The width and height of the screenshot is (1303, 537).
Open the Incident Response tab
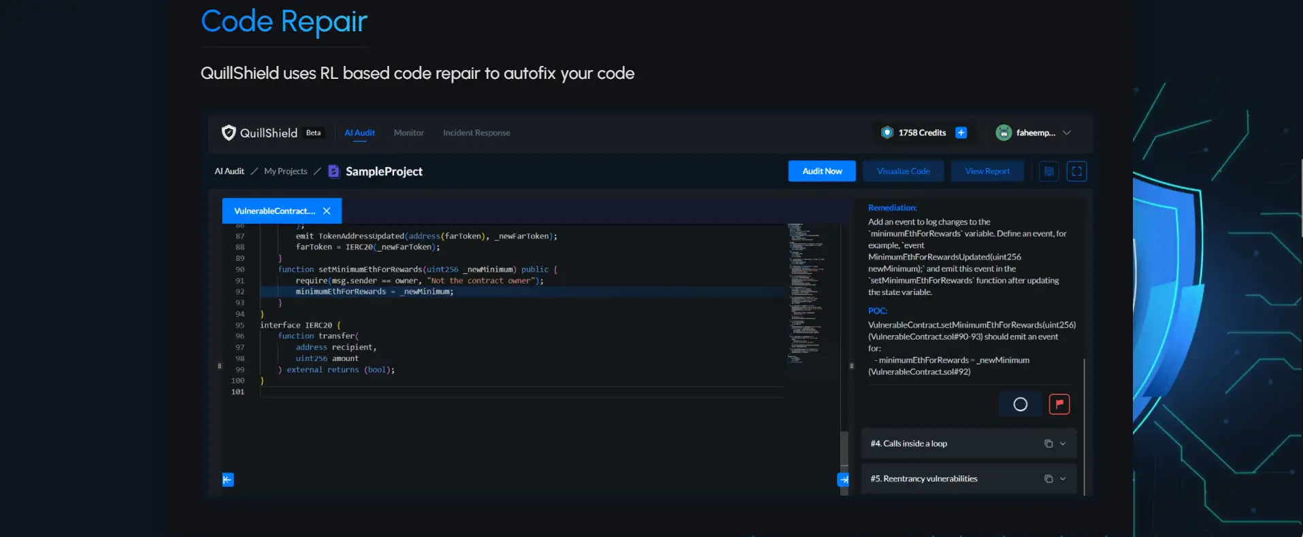(x=476, y=133)
